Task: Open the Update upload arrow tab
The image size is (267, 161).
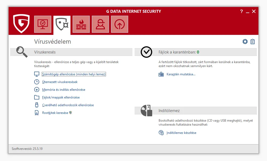Action: pos(120,24)
